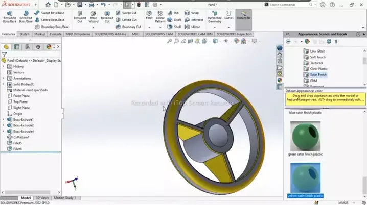Select Satin Finish appearance folder

click(x=318, y=75)
